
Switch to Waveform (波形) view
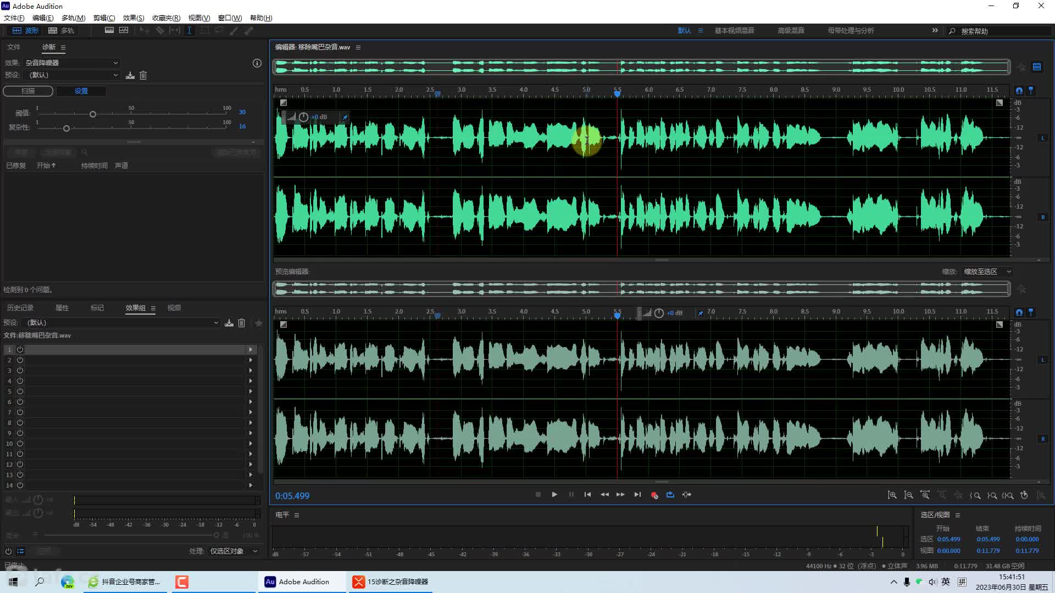pyautogui.click(x=25, y=30)
